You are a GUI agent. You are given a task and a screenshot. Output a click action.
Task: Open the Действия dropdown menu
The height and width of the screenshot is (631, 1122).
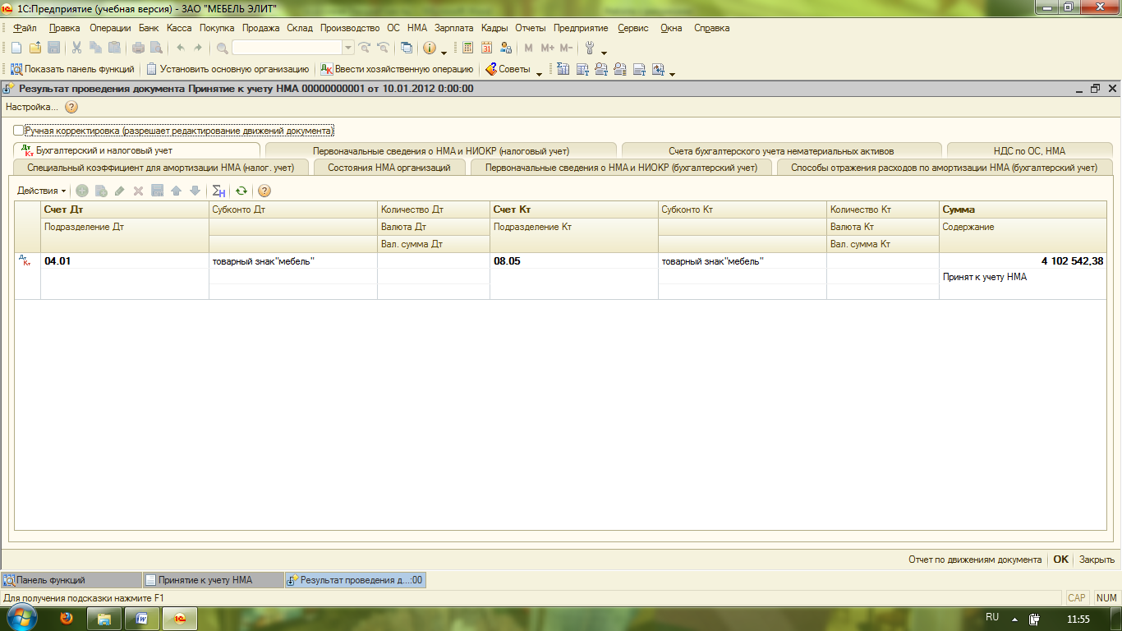[x=42, y=191]
